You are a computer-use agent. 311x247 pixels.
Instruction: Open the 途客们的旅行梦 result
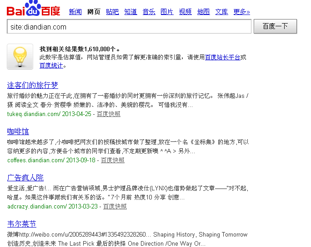[x=33, y=85]
